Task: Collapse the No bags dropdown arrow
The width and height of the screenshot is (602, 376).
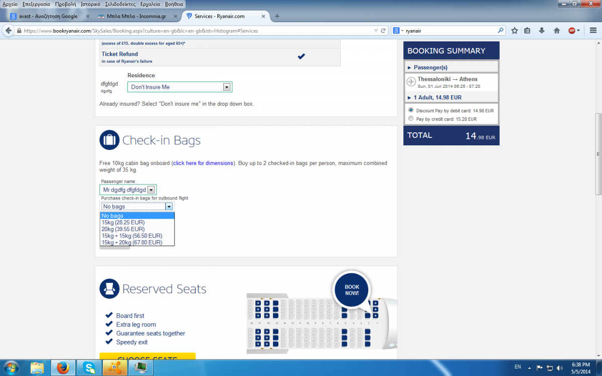Action: click(169, 207)
